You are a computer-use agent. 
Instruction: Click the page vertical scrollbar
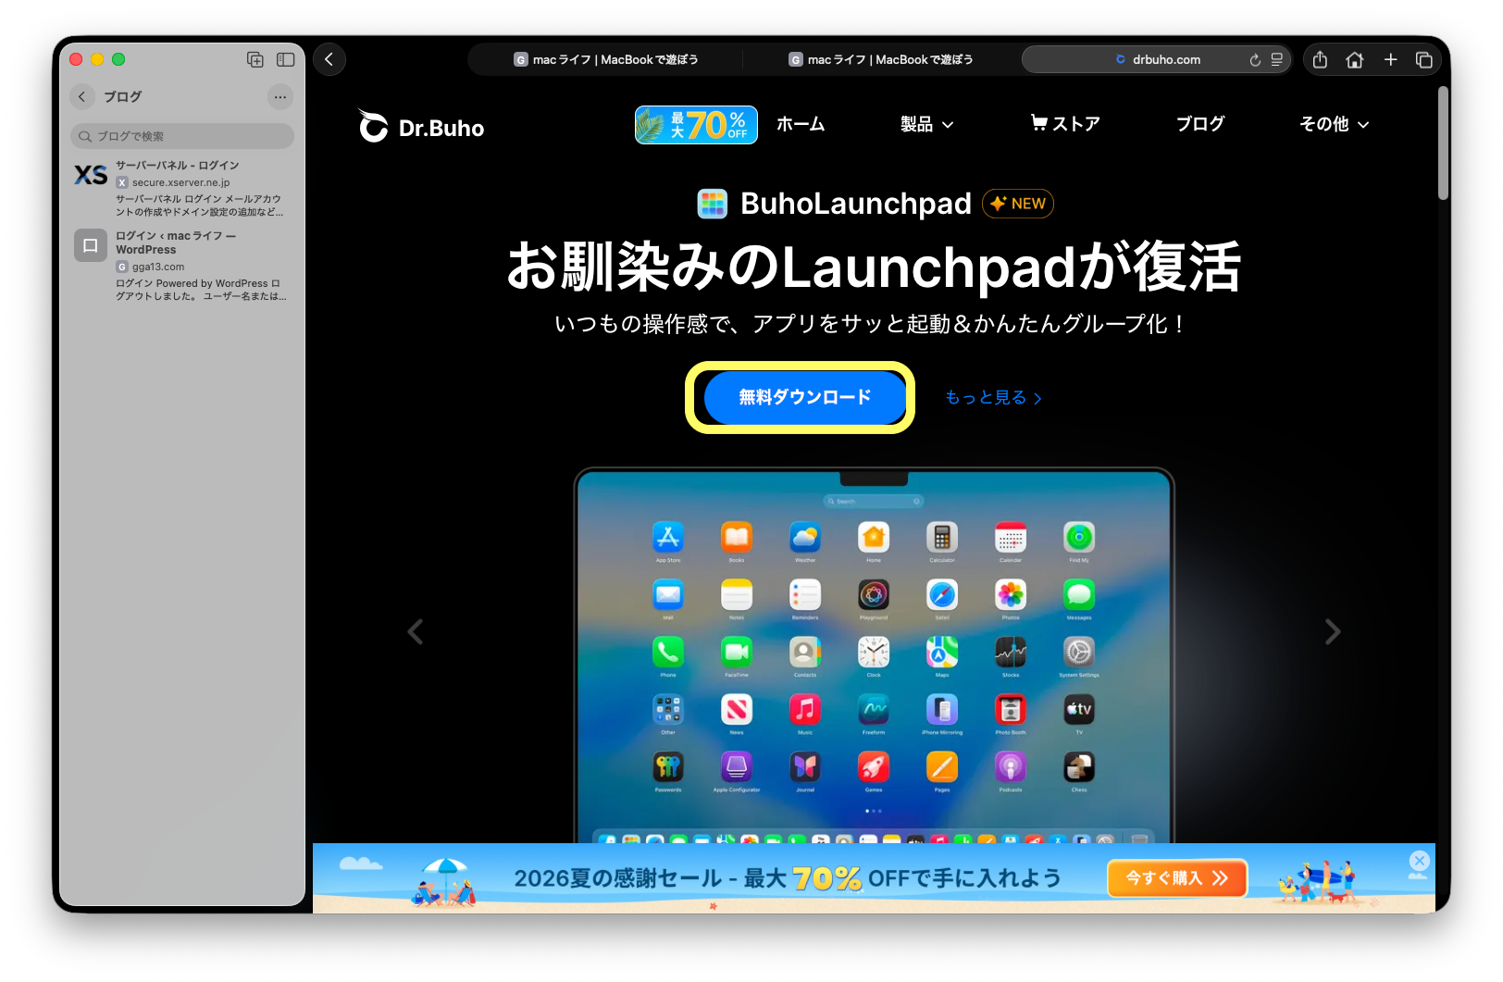pos(1443,143)
